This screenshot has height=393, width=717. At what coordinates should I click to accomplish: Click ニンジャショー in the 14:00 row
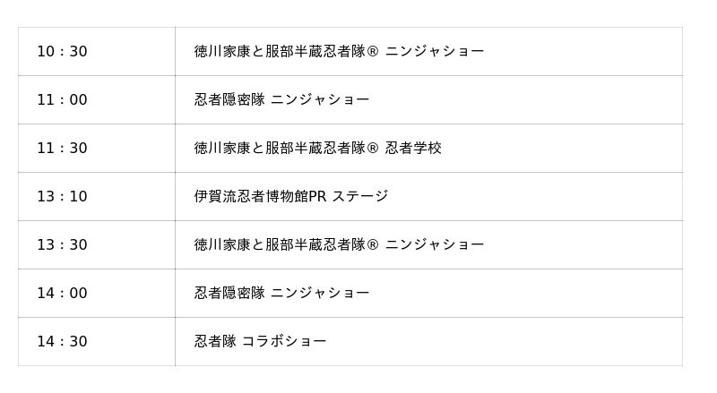click(x=320, y=294)
